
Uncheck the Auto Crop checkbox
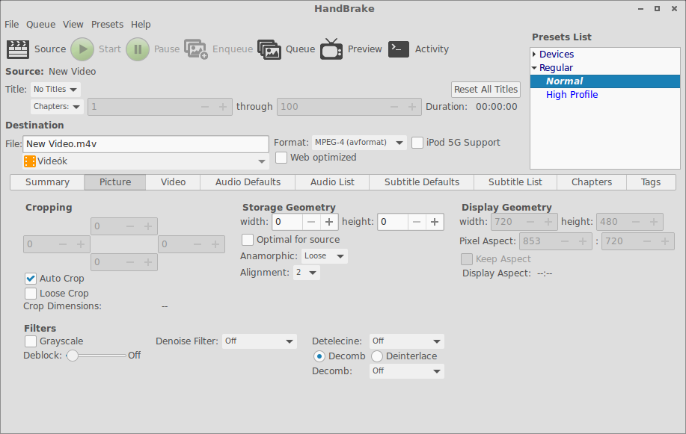31,279
